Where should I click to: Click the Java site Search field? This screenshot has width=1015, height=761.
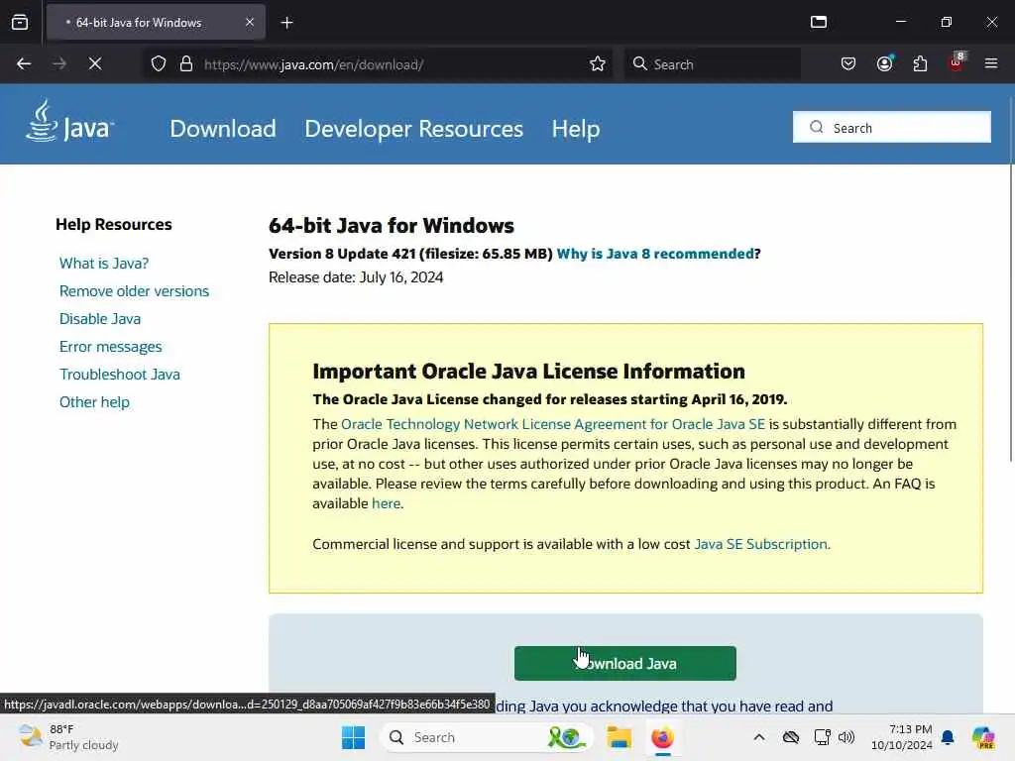click(891, 127)
